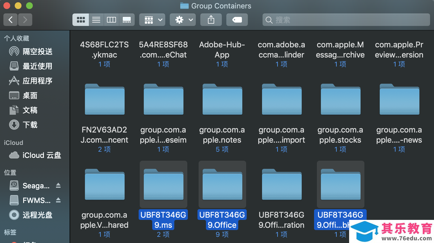Eject the FWMS... volume
Viewport: 434px width, 243px height.
pos(58,200)
